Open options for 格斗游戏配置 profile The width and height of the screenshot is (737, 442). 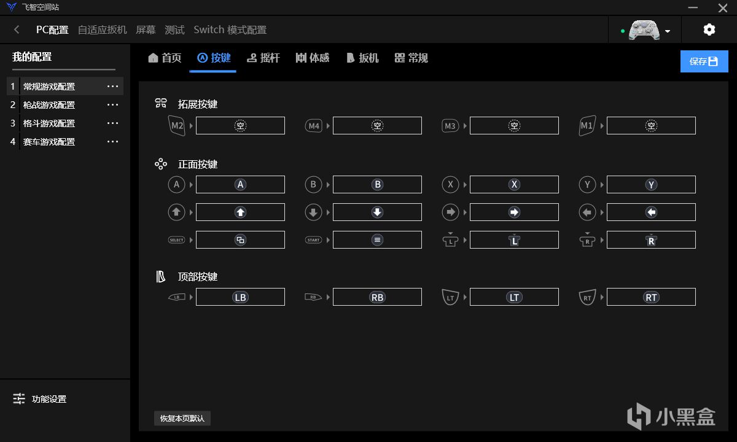(113, 123)
